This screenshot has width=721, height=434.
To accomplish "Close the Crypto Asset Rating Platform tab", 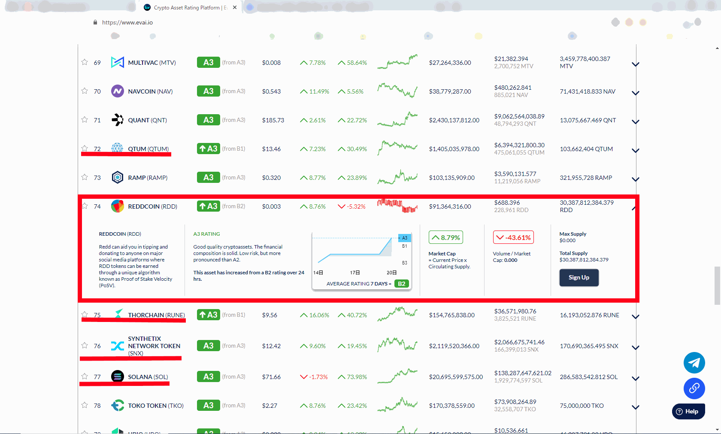I will coord(235,7).
